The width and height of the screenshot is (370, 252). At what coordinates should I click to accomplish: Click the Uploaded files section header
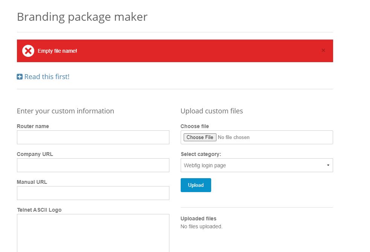click(x=198, y=218)
